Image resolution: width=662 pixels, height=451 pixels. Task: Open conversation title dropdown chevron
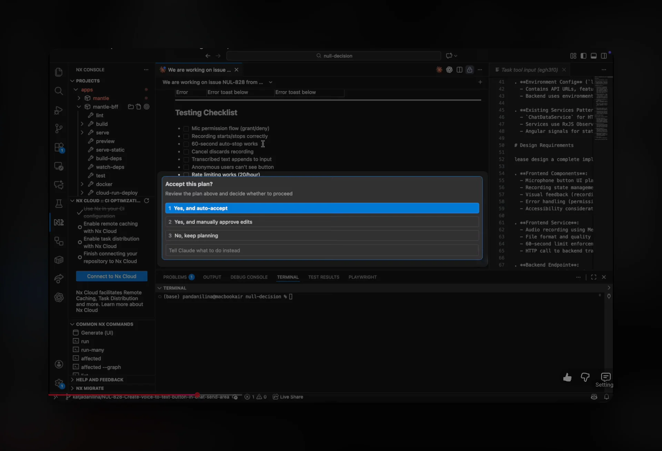(270, 82)
